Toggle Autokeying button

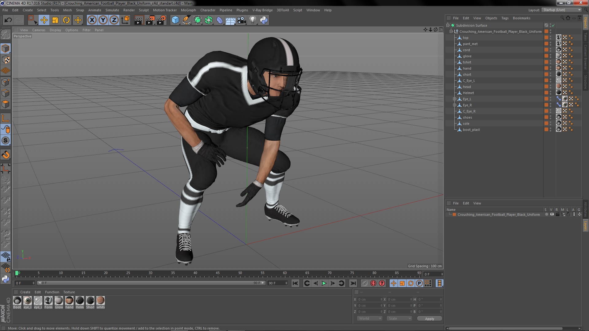[x=373, y=283]
